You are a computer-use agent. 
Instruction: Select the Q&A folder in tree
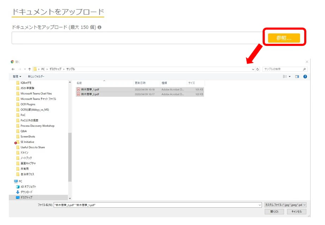point(23,131)
